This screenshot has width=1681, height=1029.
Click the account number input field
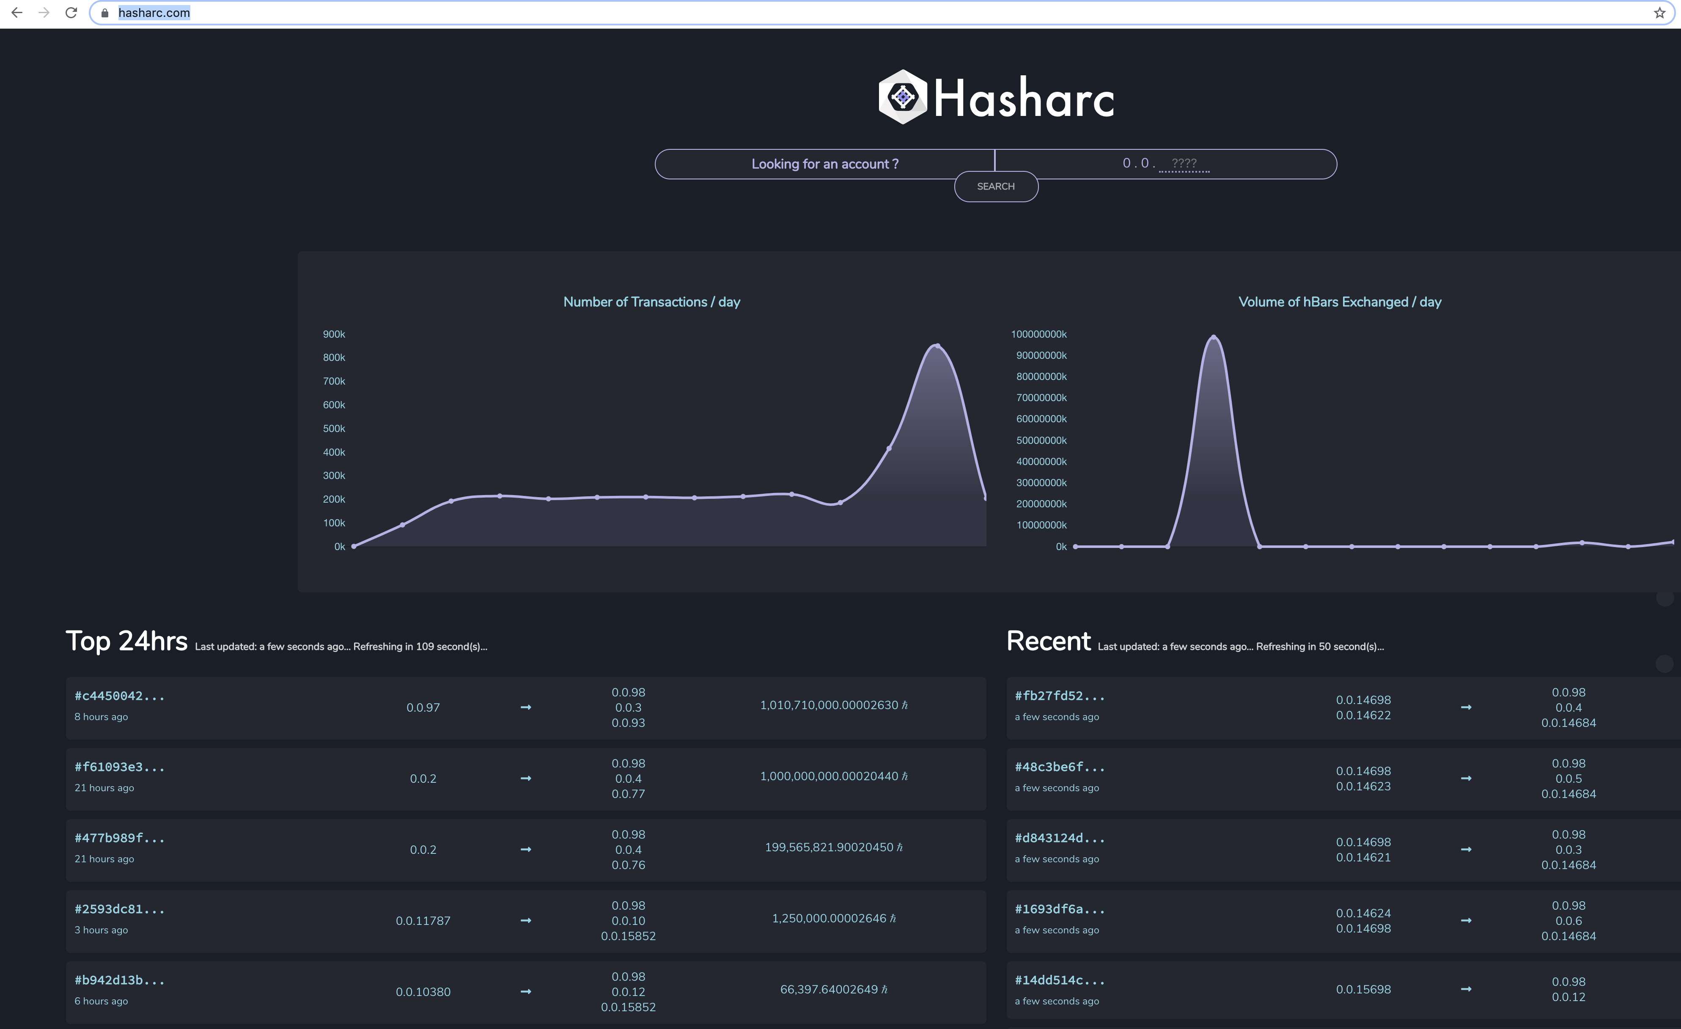[1184, 164]
